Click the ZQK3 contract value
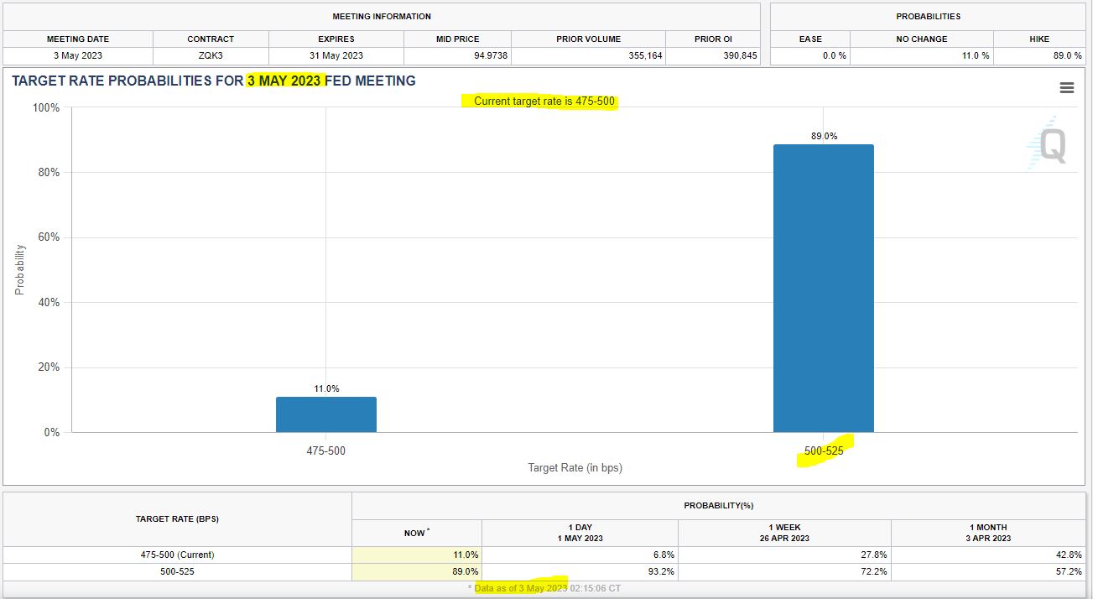 tap(210, 55)
